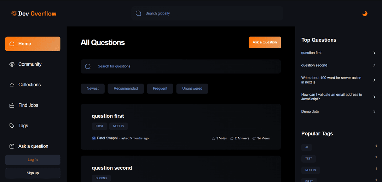Select the Unanswered filter
The height and width of the screenshot is (182, 382).
point(192,89)
